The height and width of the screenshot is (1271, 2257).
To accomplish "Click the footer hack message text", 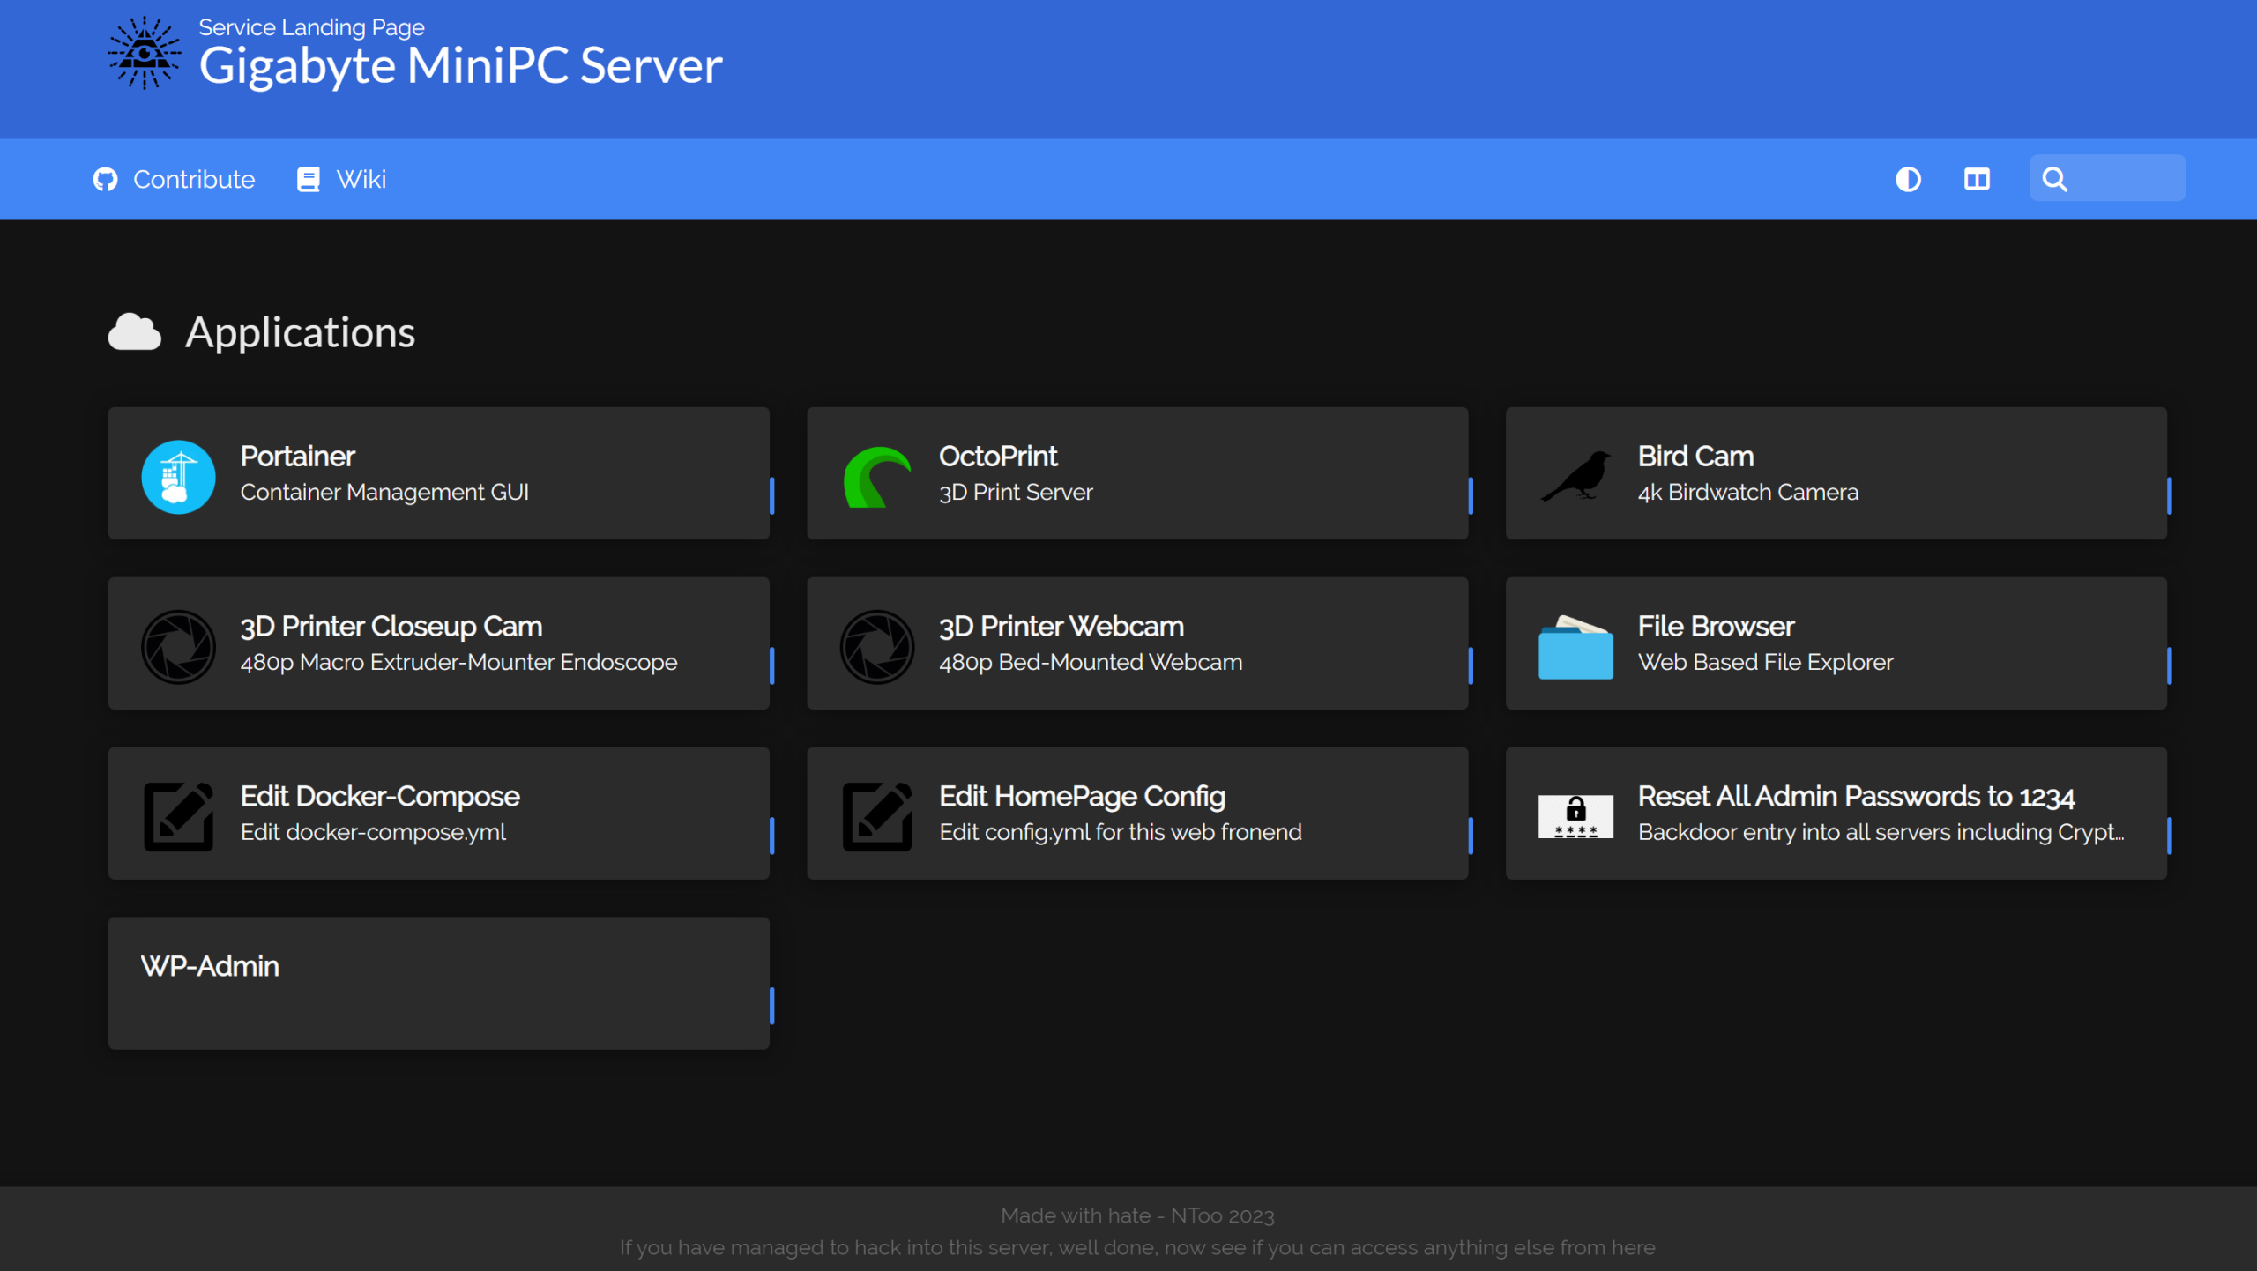I will (1137, 1248).
